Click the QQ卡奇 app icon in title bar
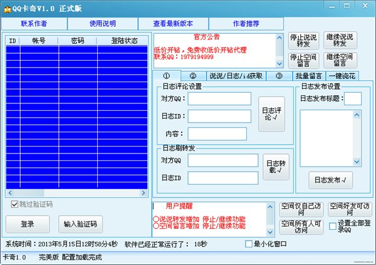376x265 pixels. click(8, 9)
